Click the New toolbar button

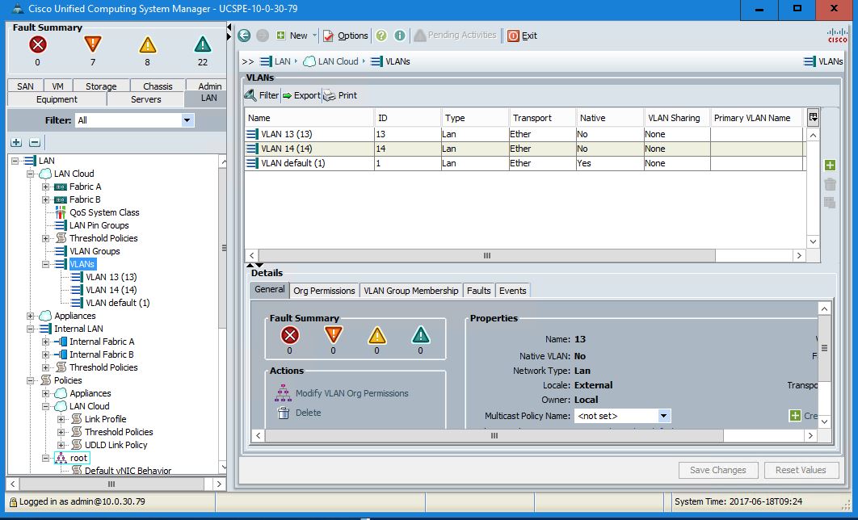[296, 36]
